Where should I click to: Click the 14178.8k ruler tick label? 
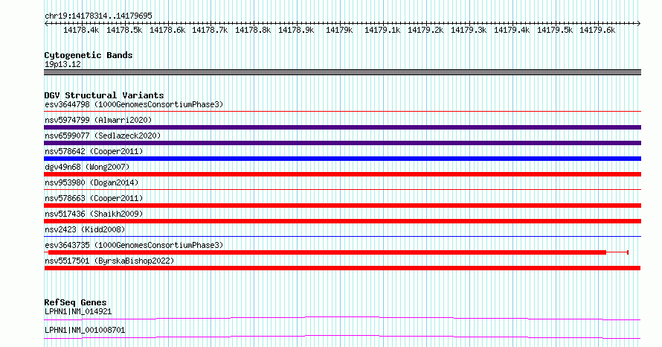[x=253, y=31]
